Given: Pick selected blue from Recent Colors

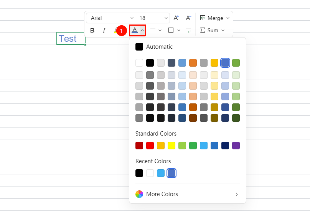Looking at the screenshot, I should point(171,173).
